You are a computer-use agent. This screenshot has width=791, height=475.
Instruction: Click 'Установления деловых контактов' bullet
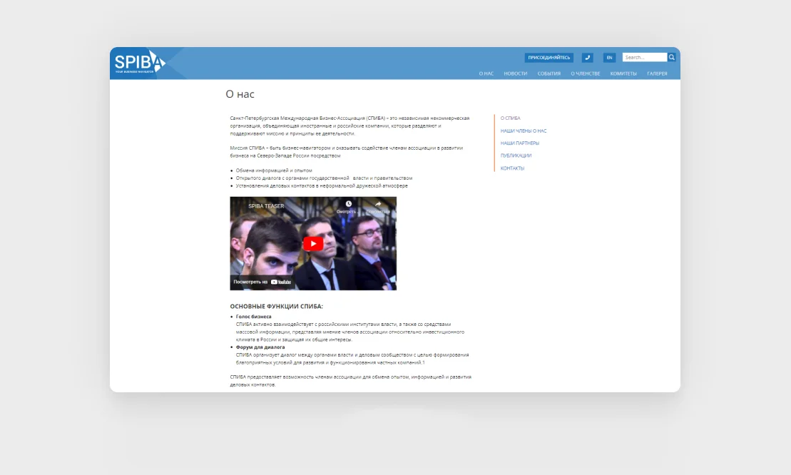click(x=322, y=185)
